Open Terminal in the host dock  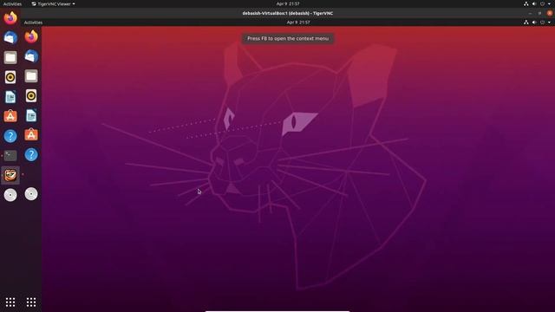pos(10,155)
